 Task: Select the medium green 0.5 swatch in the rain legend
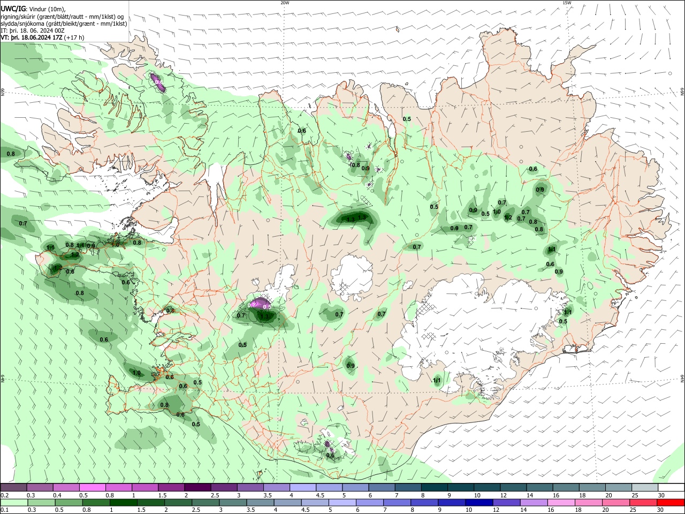(x=68, y=503)
